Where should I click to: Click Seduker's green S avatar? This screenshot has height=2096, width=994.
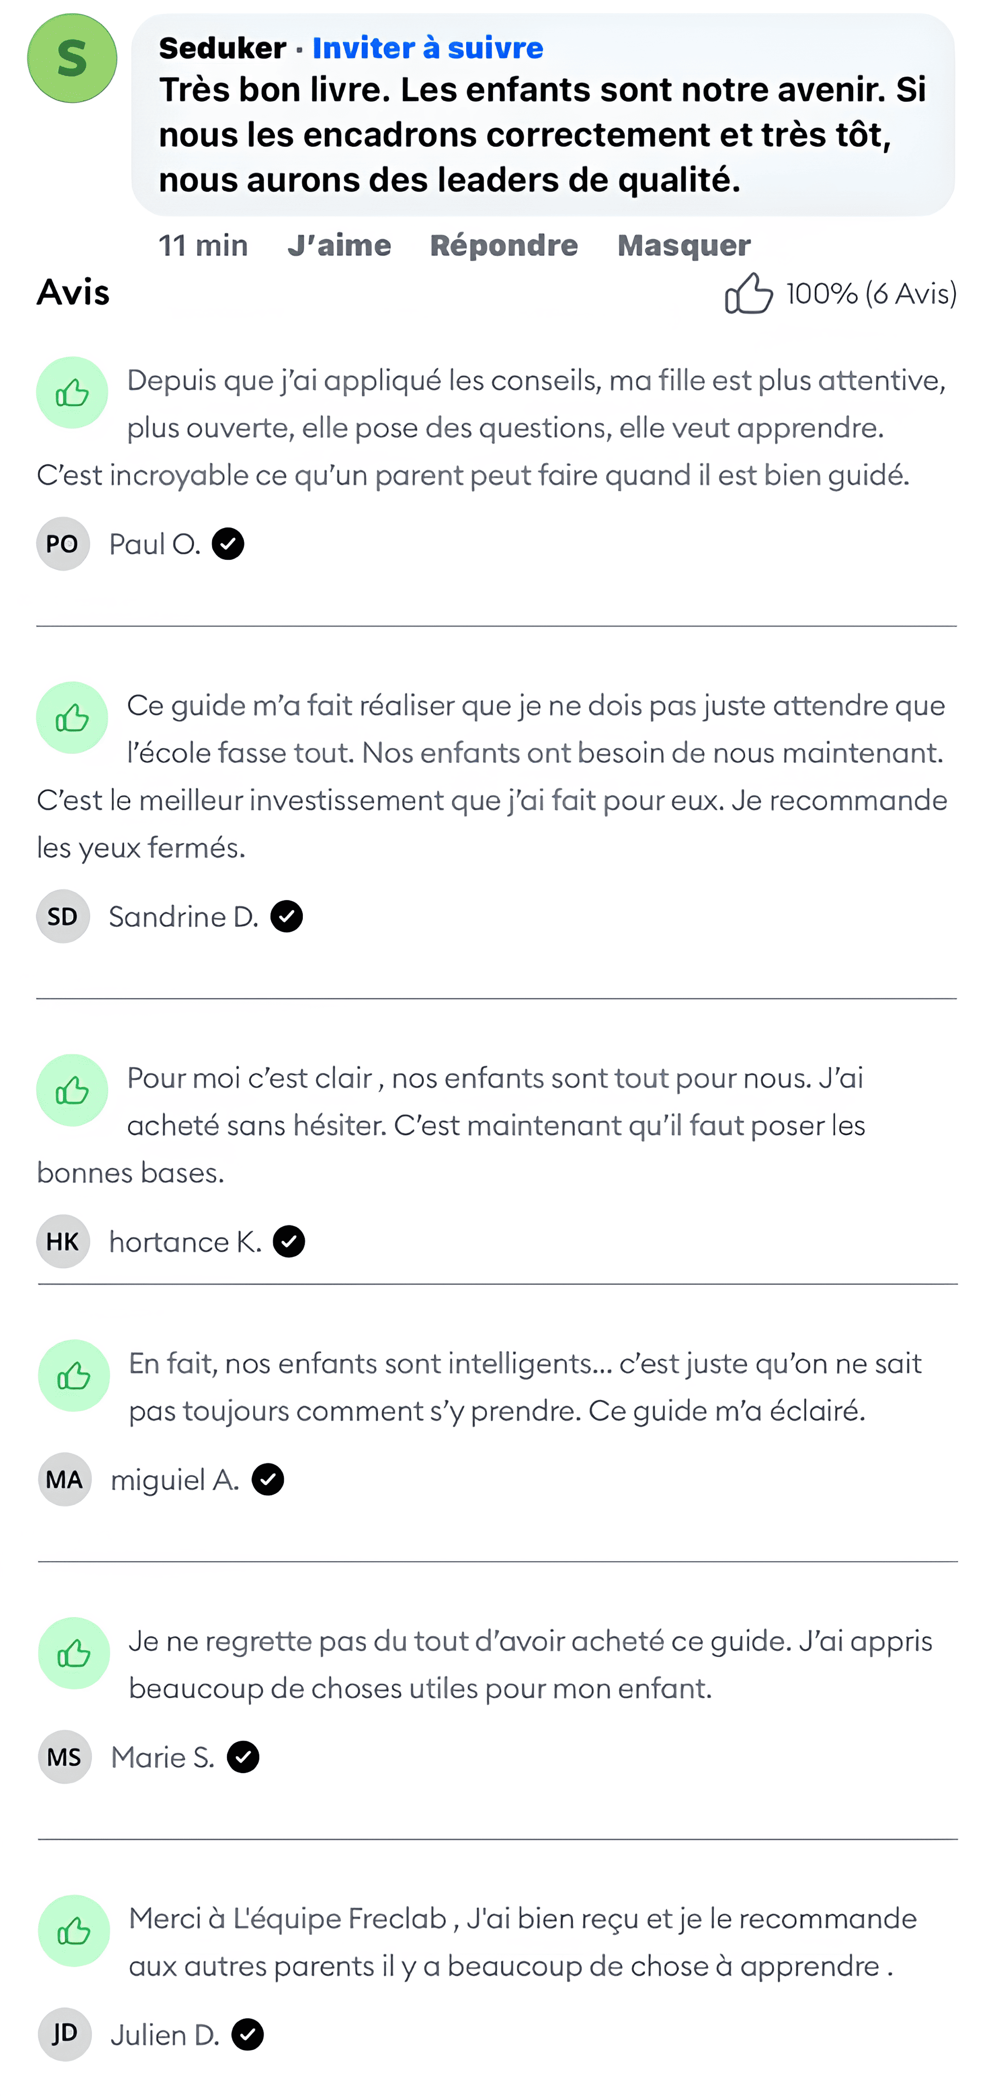[72, 58]
